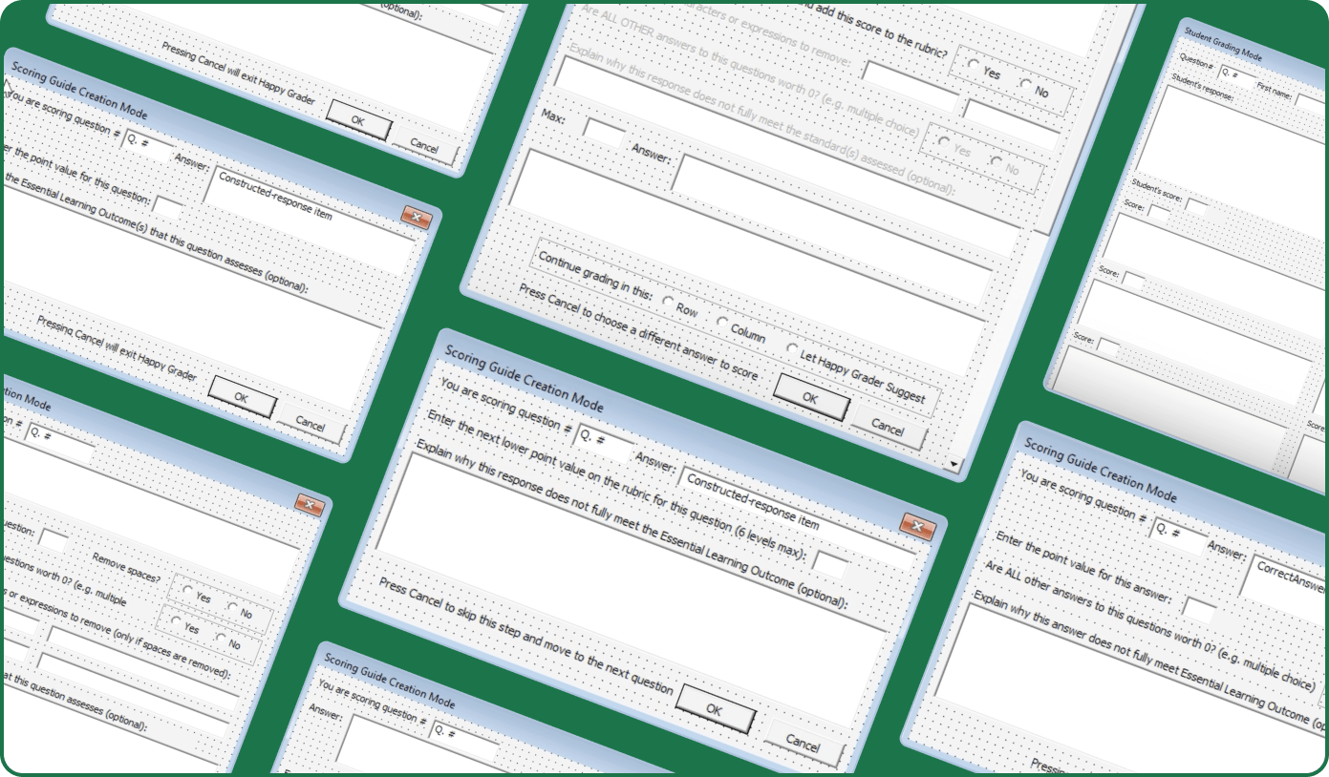
Task: Close the dialog asking for next lower point value
Action: (x=916, y=526)
